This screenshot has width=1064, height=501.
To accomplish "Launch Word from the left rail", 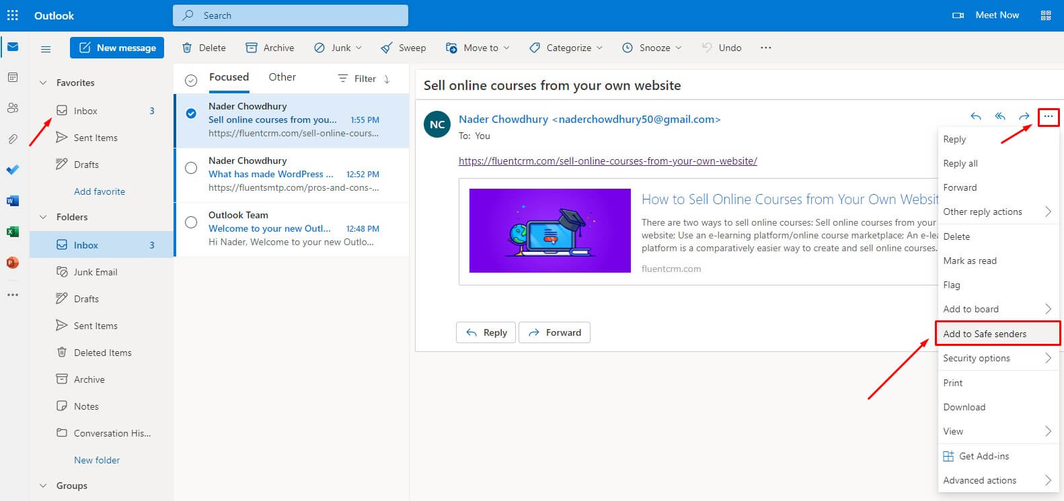I will click(x=13, y=201).
